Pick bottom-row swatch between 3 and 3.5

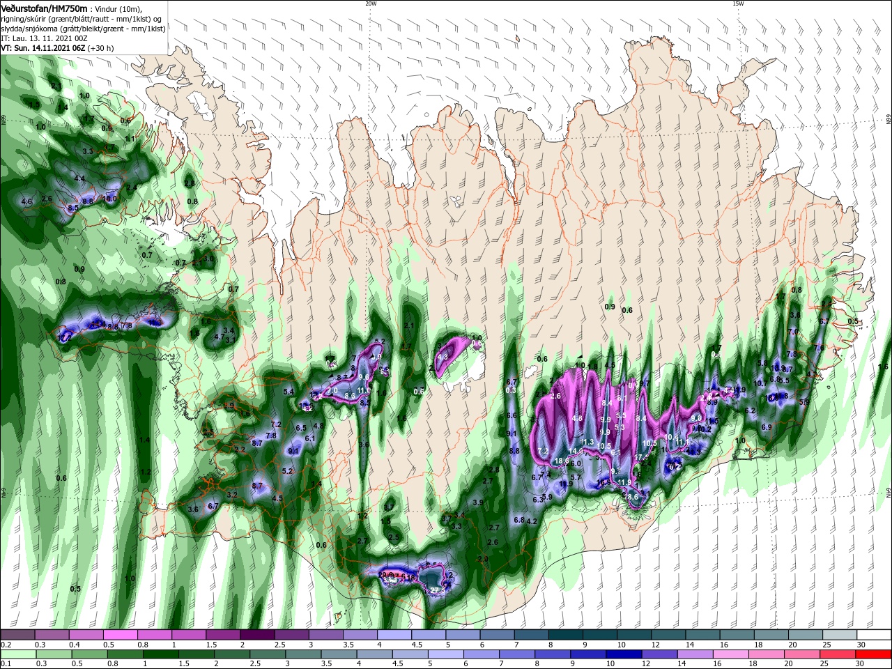point(303,654)
